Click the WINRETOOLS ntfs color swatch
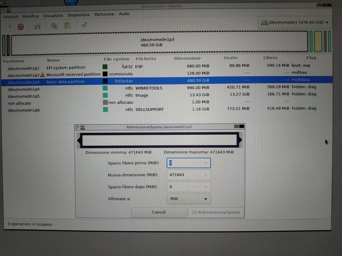342x256 pixels. (x=105, y=88)
